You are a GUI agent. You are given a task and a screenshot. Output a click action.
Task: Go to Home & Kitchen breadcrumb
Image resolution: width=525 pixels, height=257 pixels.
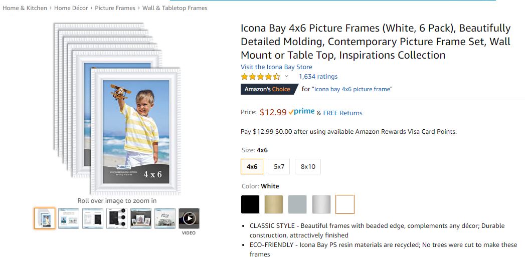click(x=25, y=8)
